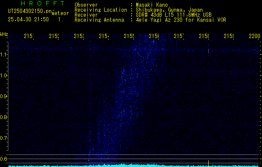Click the 2151 time axis label
The width and height of the screenshot is (262, 167).
coord(29,36)
